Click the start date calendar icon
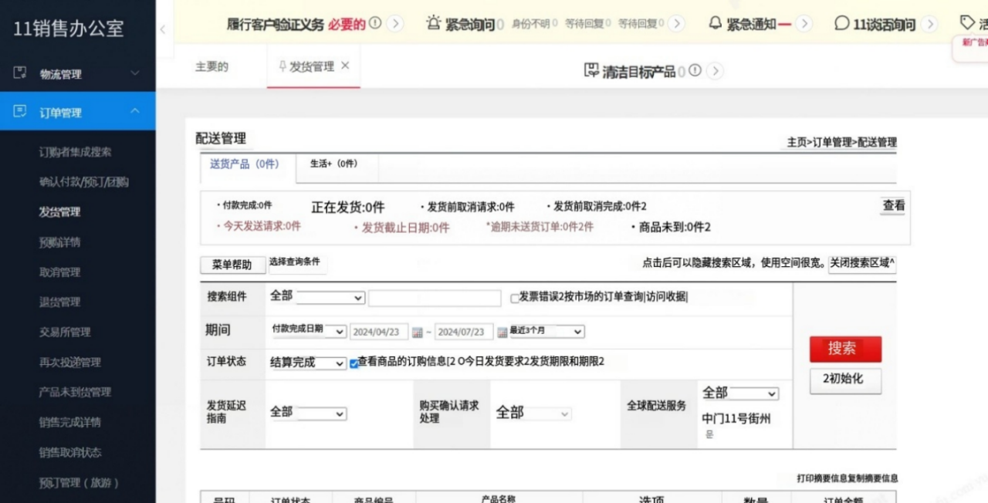The width and height of the screenshot is (988, 503). point(418,333)
